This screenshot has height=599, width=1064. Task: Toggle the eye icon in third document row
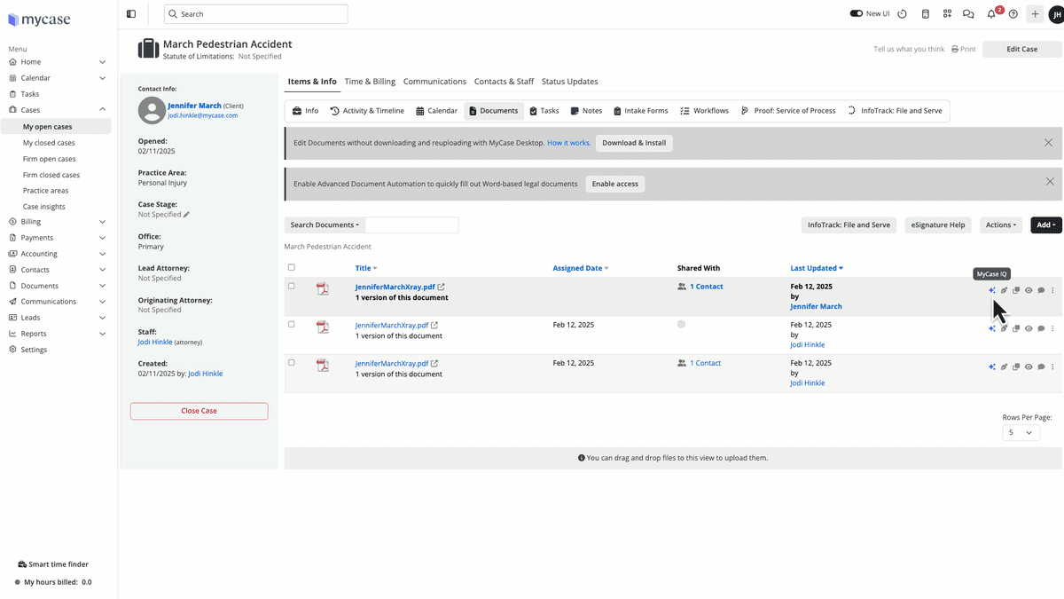point(1029,366)
